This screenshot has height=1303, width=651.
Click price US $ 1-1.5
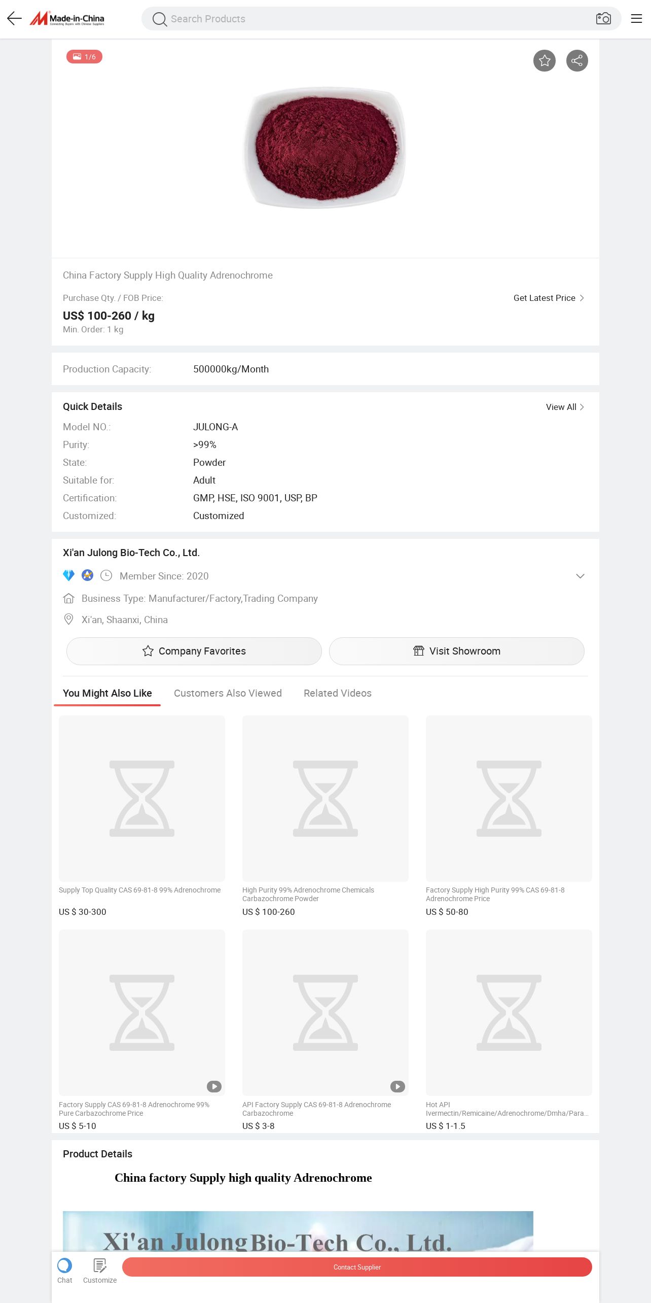point(446,1126)
